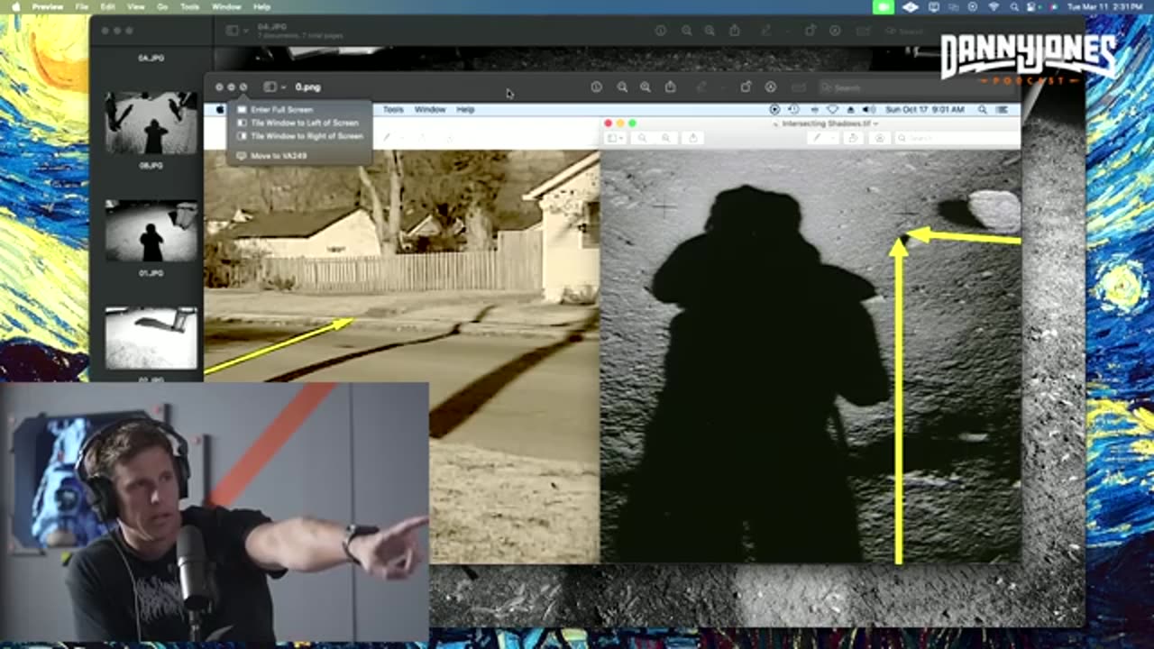
Task: Select highlight pen in 04.JPG window toolbar
Action: click(x=766, y=31)
